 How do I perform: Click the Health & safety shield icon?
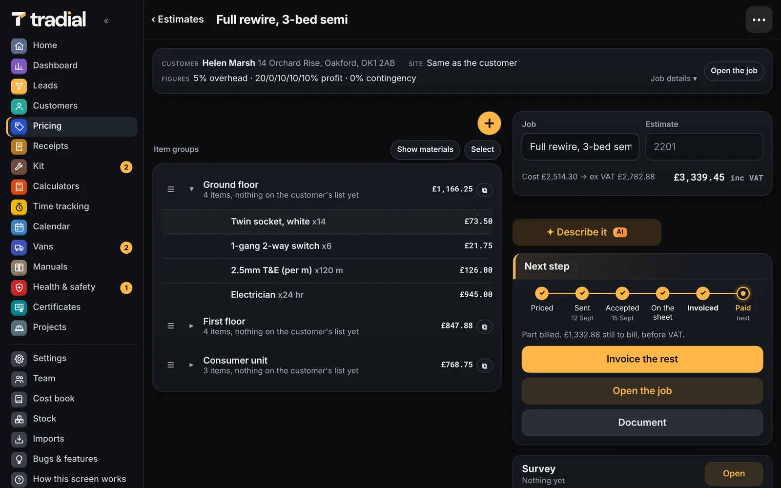click(19, 287)
